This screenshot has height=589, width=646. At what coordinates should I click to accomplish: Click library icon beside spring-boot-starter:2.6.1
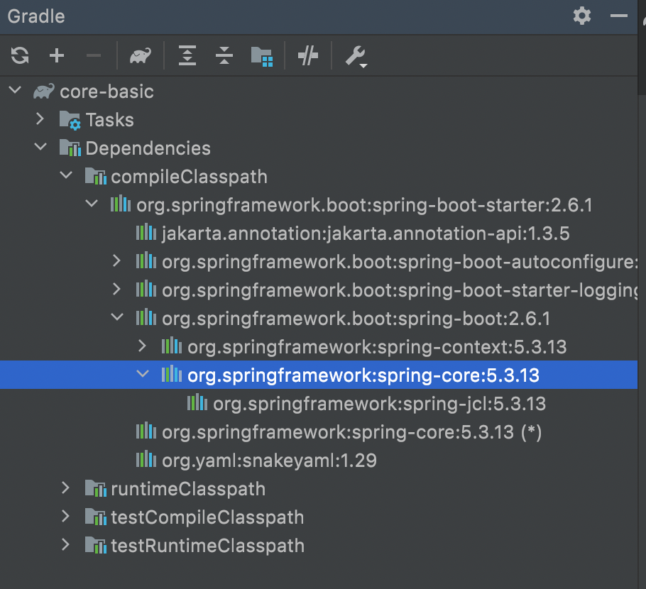coord(120,204)
